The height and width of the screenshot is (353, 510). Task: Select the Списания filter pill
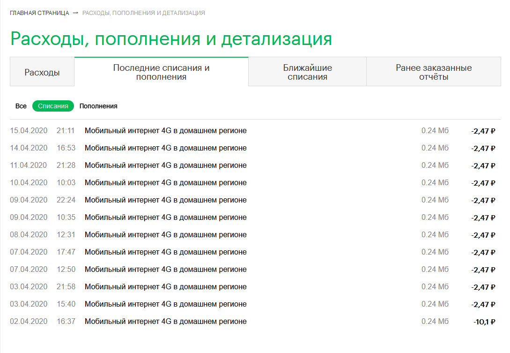point(53,106)
